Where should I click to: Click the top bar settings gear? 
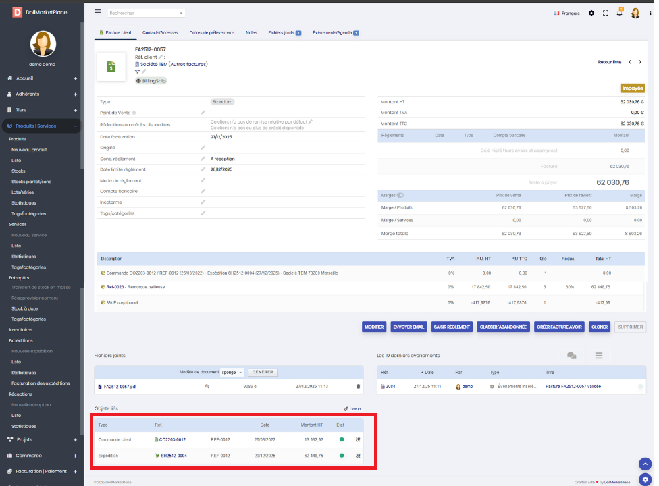(x=591, y=13)
